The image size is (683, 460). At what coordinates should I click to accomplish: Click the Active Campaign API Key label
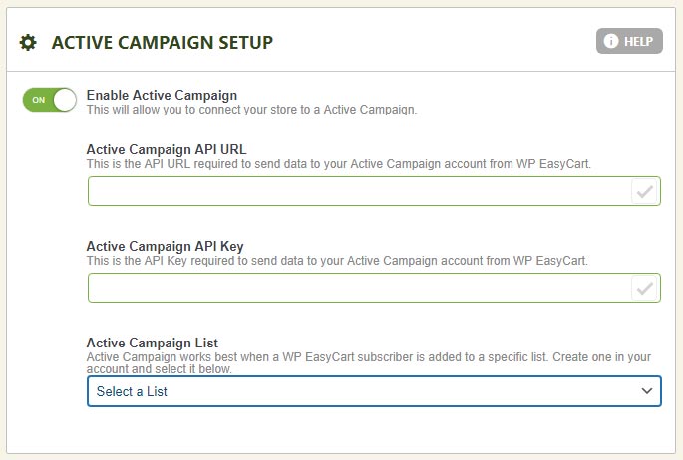tap(166, 247)
